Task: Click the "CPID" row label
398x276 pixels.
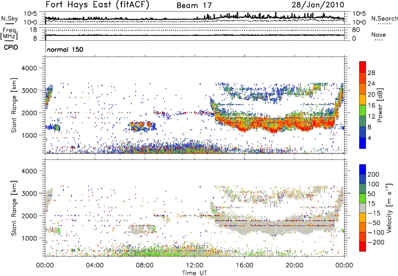Action: tap(11, 47)
